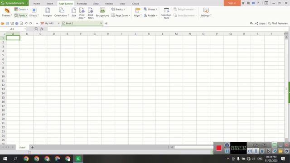Click the ribbon display toggle icon in title bar

266,3
